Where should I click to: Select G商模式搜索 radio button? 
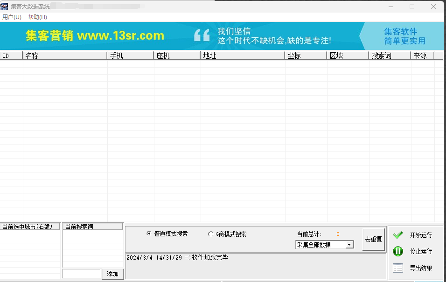(x=210, y=234)
